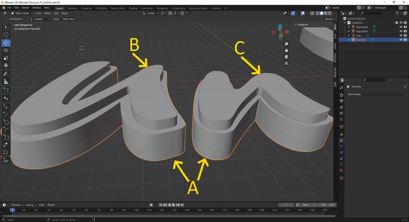Toggle the camera view icon
409x222 pixels.
click(x=286, y=57)
